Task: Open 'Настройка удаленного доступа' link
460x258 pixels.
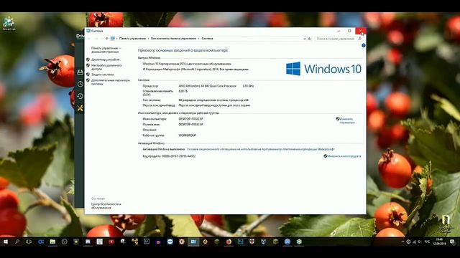Action: coord(106,67)
